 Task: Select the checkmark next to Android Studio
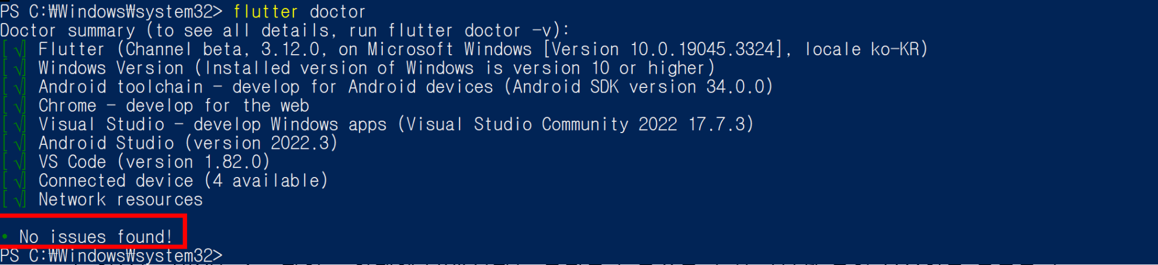pyautogui.click(x=20, y=143)
